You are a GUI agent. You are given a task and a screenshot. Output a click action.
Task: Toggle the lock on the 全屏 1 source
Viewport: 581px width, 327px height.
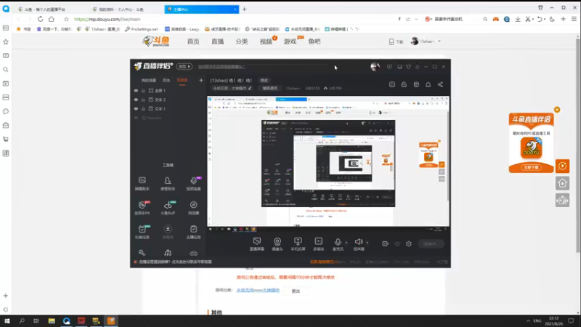coord(143,90)
